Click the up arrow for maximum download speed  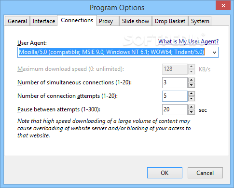192,67
